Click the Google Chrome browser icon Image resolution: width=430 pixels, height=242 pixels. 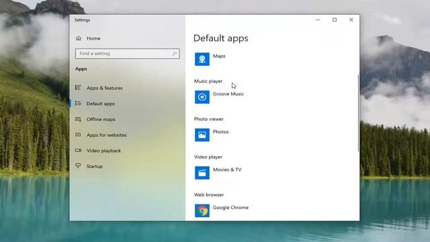[x=202, y=210]
